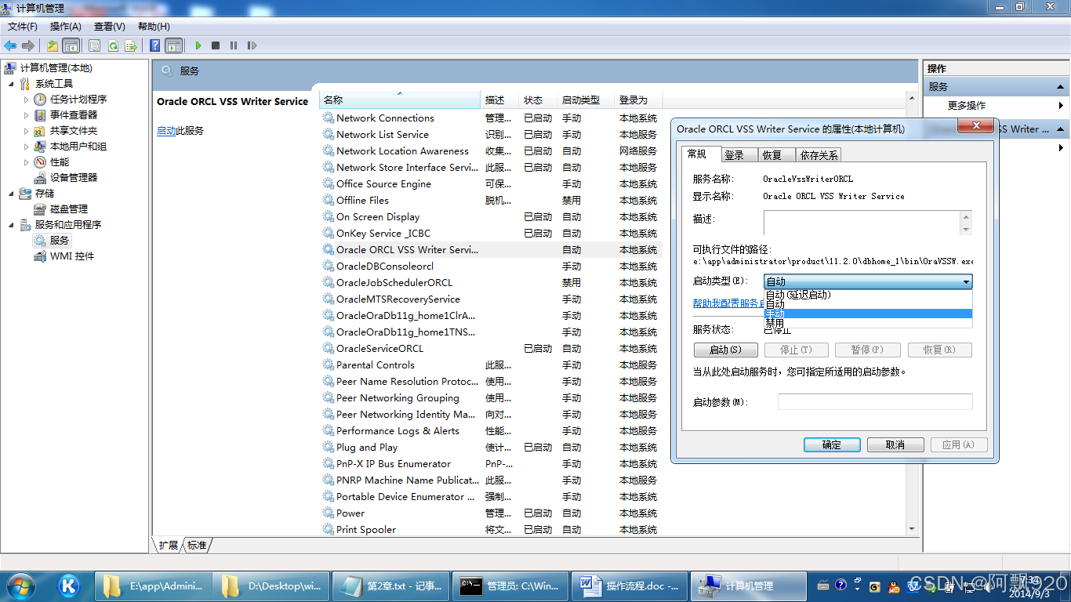Collapse the 服务 section in the 操作 pane
1071x602 pixels.
coord(1061,87)
